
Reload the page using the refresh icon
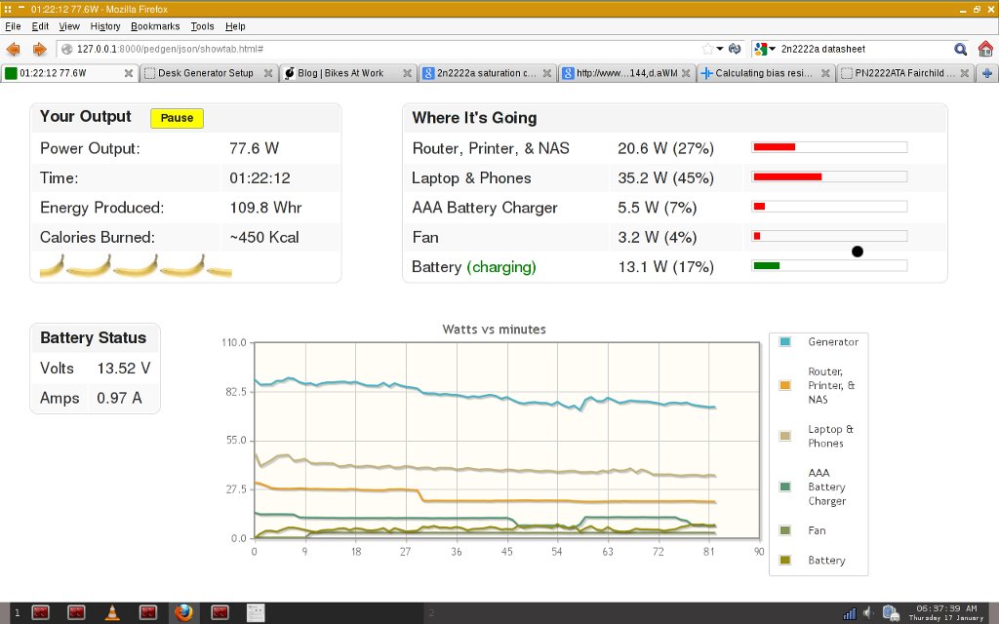pyautogui.click(x=735, y=49)
